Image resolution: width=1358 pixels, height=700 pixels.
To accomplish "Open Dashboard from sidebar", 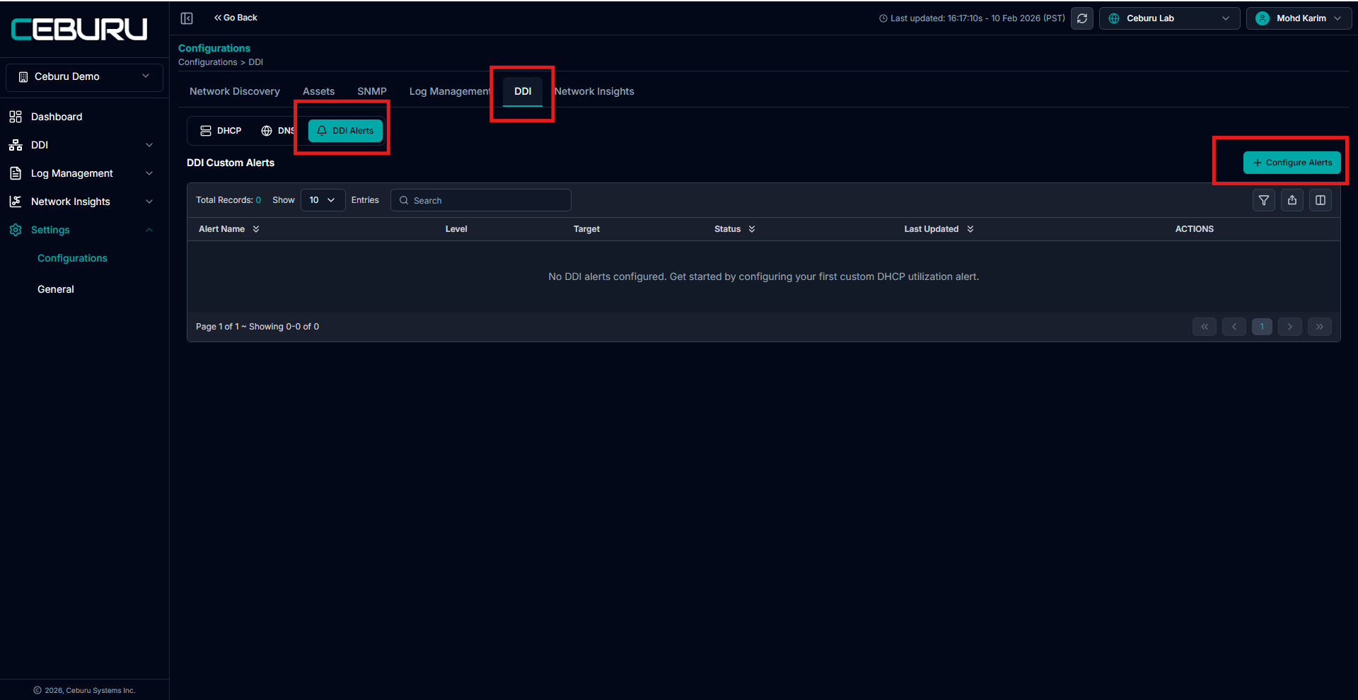I will pyautogui.click(x=57, y=117).
